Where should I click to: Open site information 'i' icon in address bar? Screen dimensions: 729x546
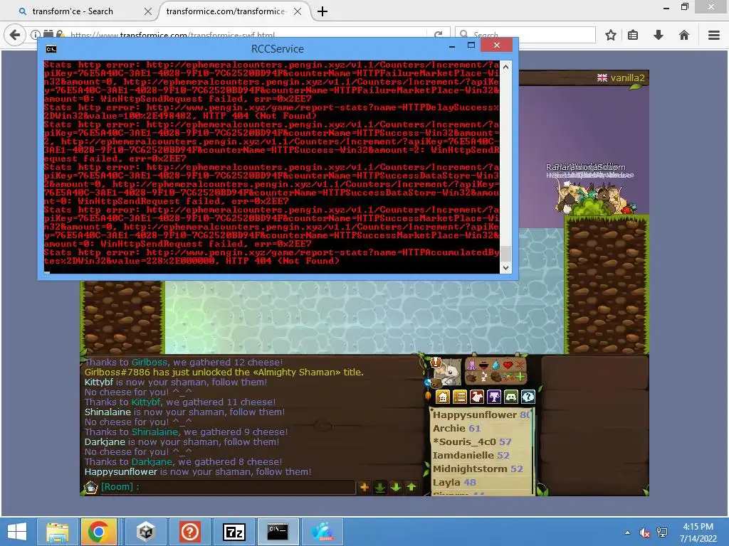coord(36,34)
